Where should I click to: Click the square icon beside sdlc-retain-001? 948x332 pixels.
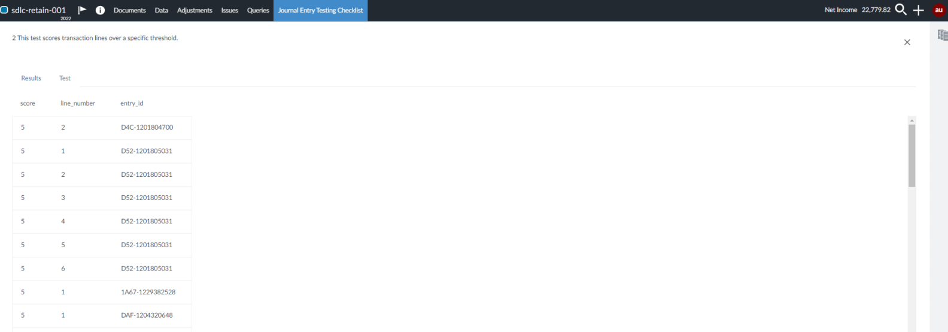point(4,10)
